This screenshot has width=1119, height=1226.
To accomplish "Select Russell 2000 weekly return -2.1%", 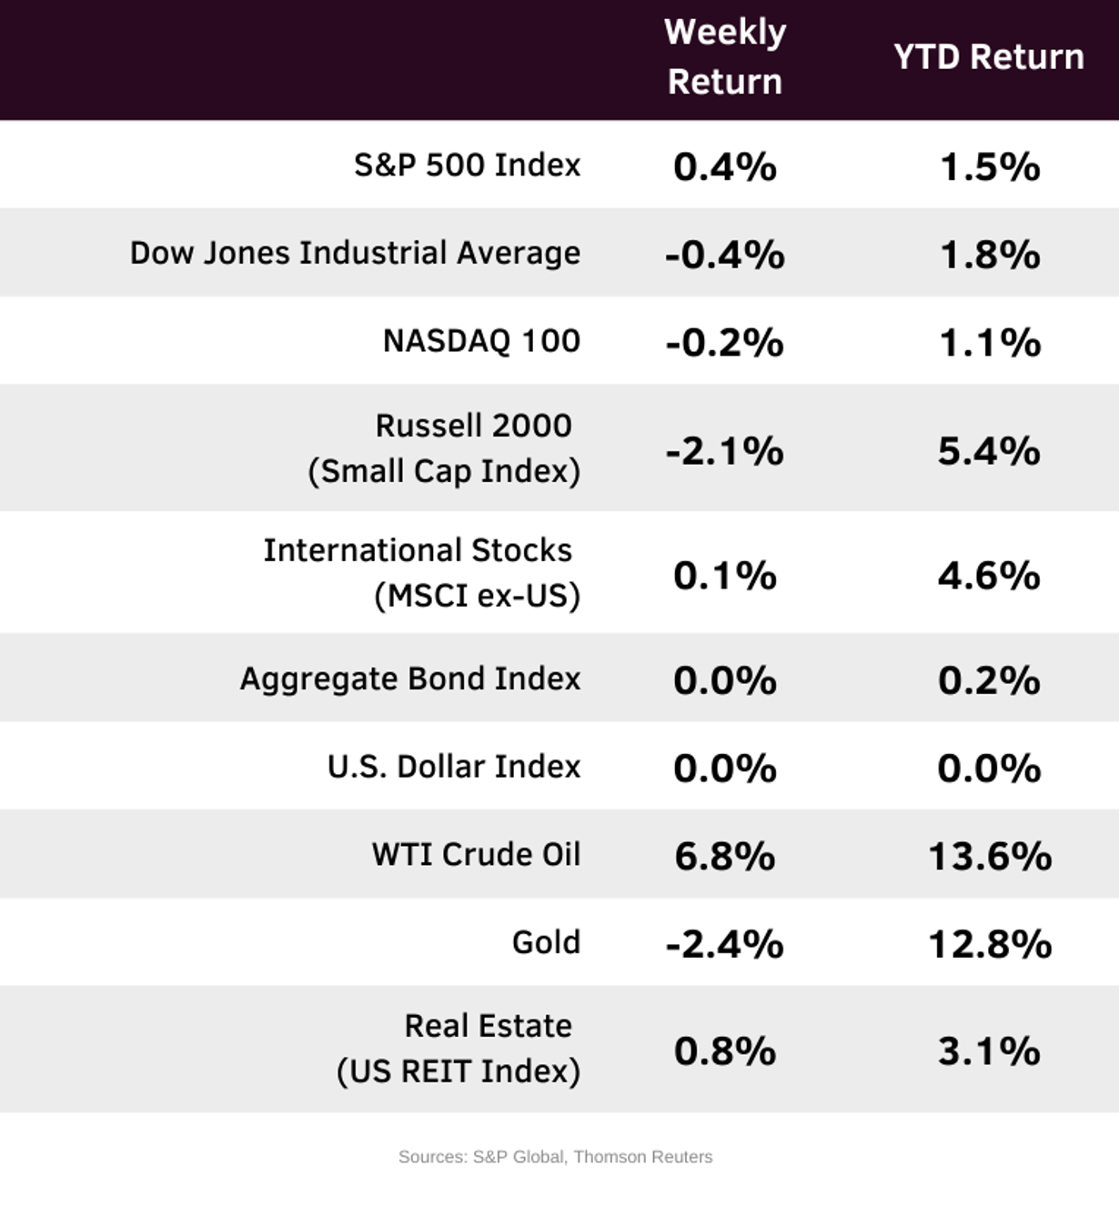I will (x=724, y=451).
